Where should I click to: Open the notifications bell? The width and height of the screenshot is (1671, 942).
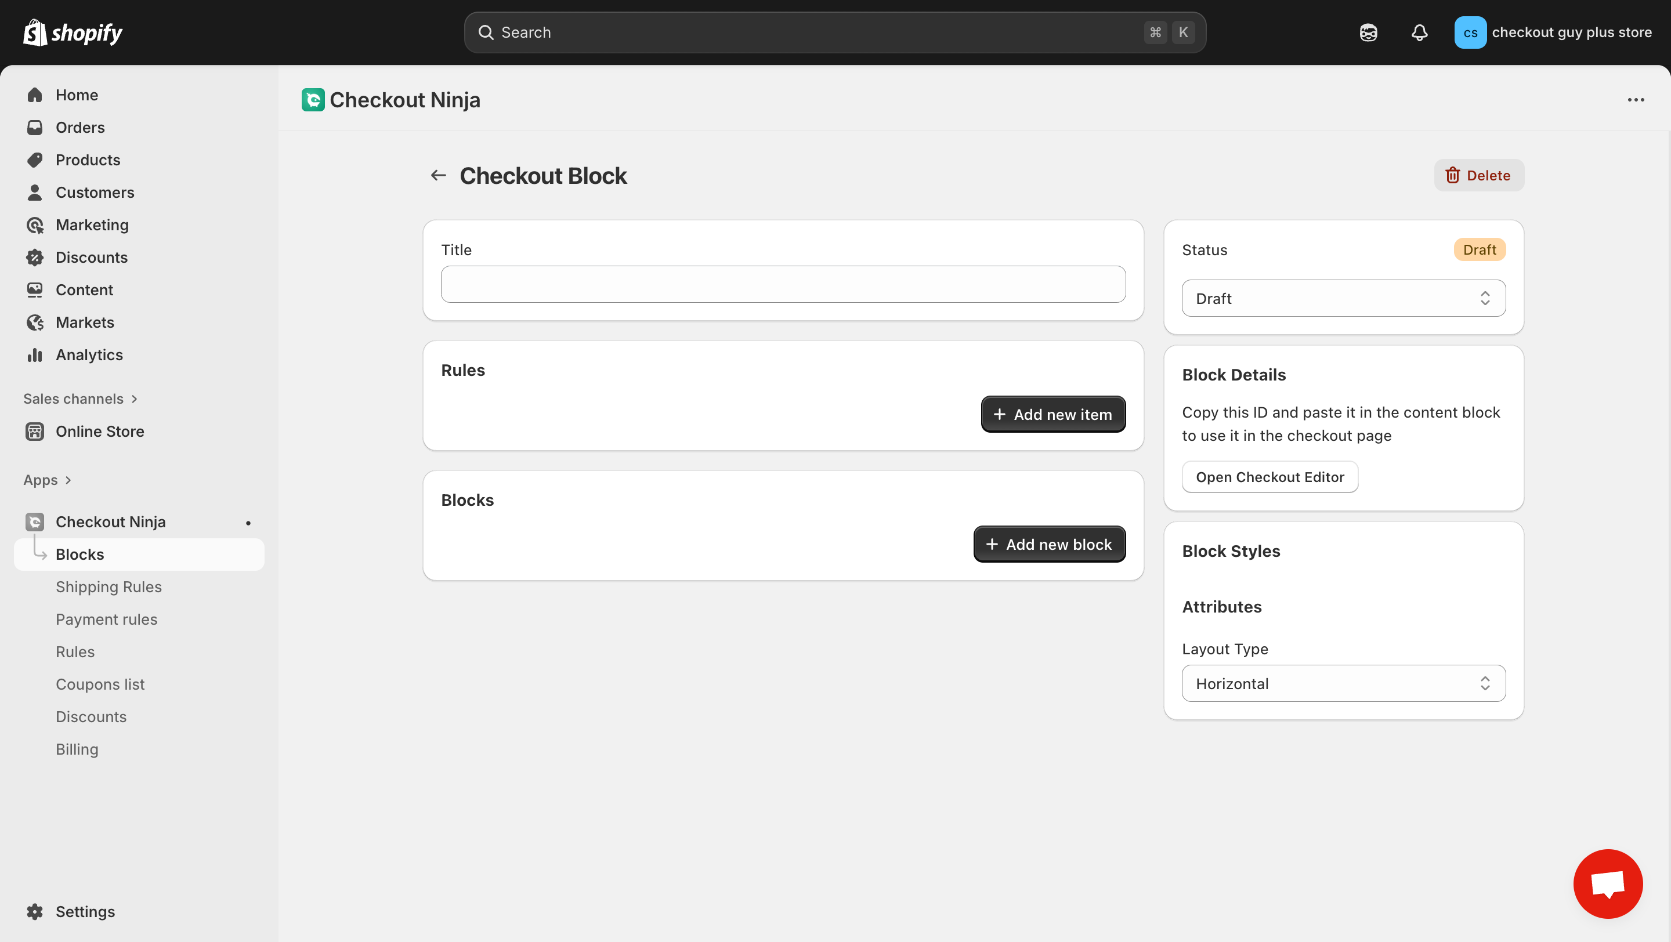tap(1419, 32)
